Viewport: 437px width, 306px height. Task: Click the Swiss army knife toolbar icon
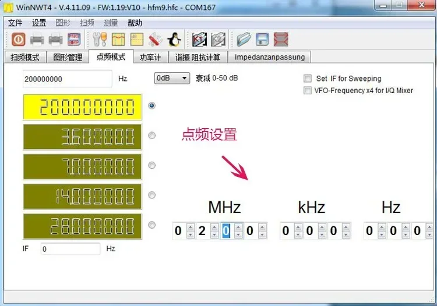click(155, 39)
